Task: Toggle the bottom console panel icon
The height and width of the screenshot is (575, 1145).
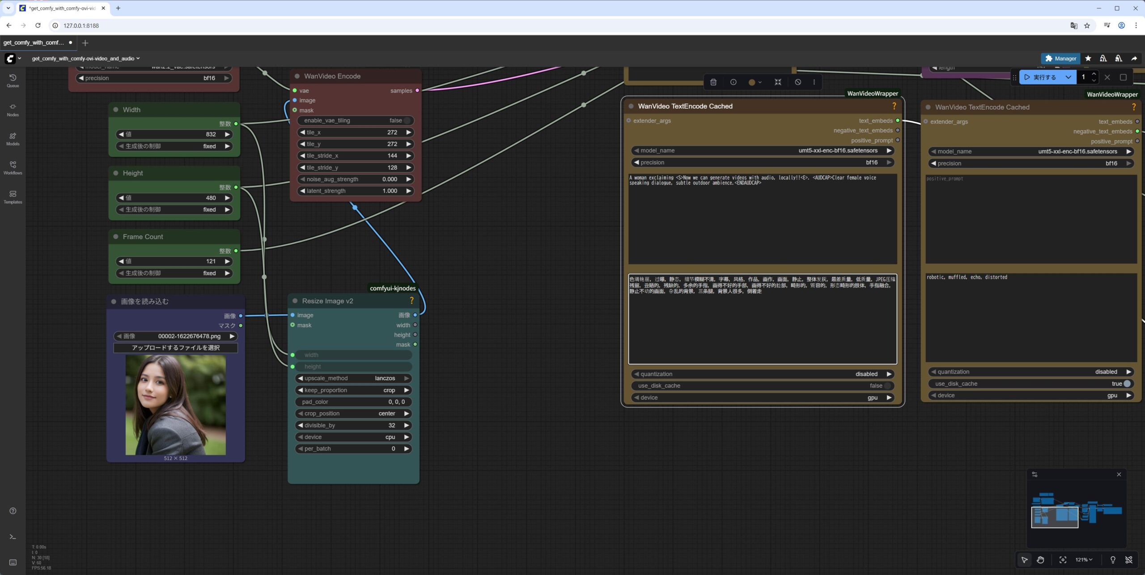Action: coord(13,537)
